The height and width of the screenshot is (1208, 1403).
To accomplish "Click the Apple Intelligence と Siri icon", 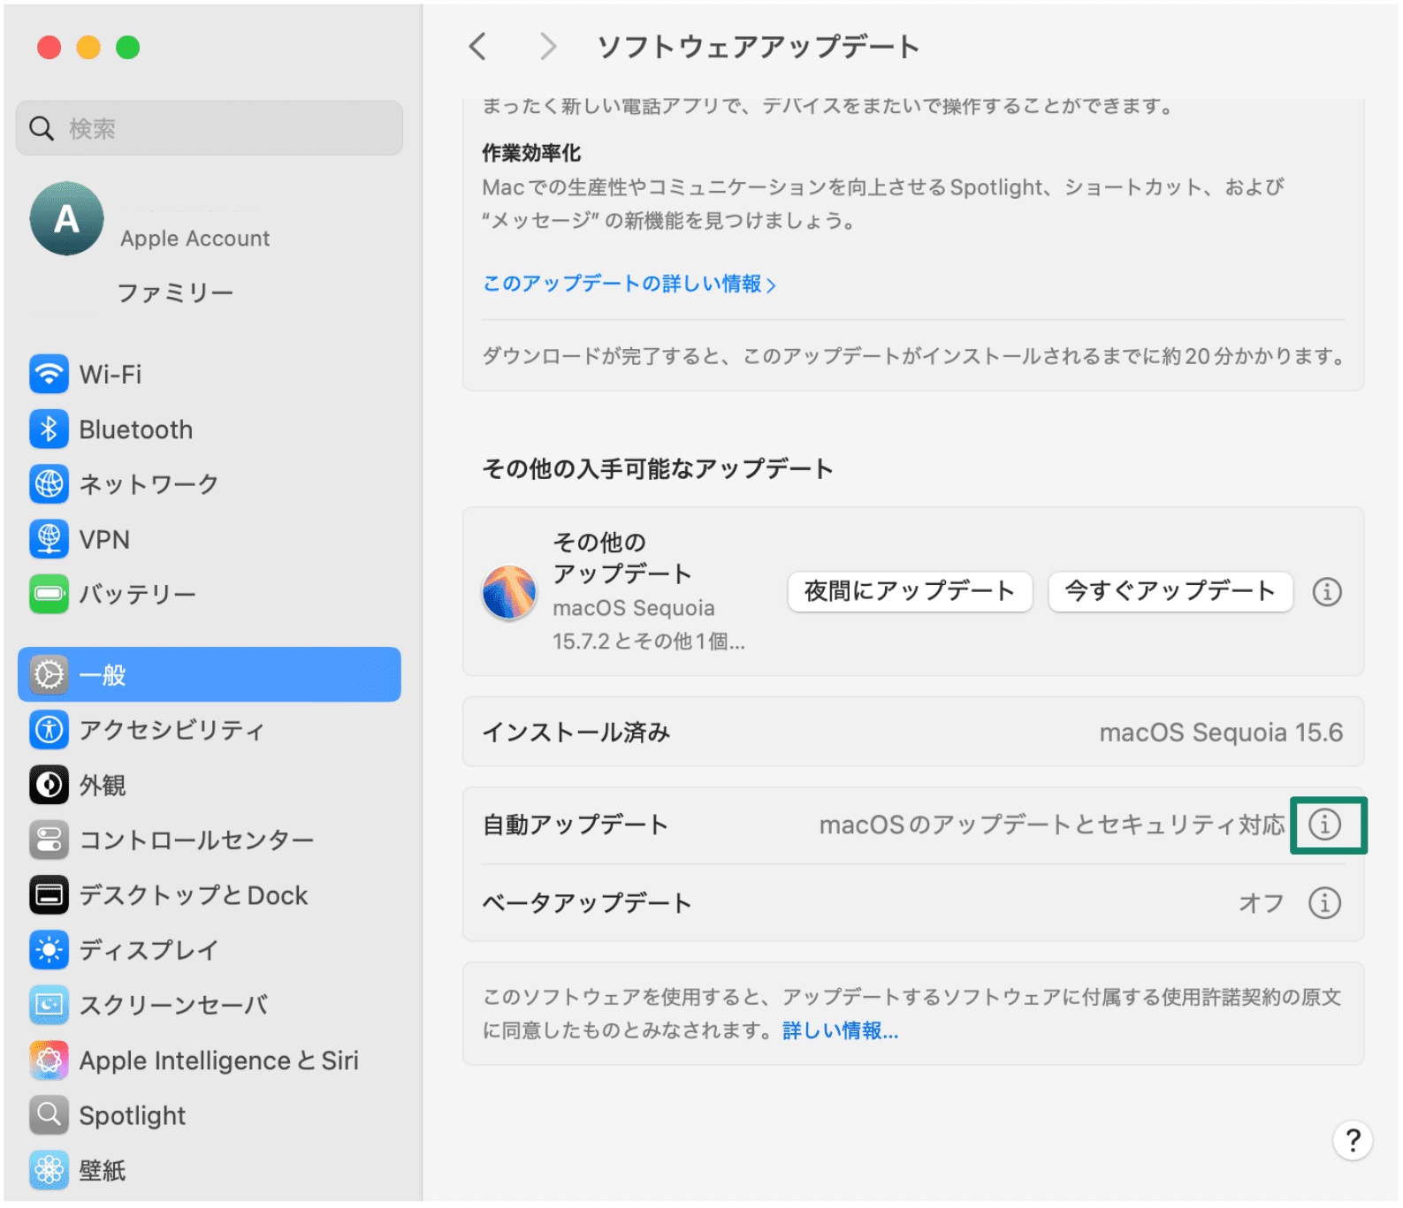I will 49,1060.
